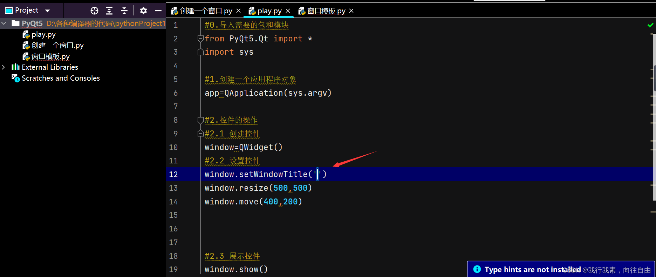Image resolution: width=656 pixels, height=277 pixels.
Task: Open play.py in the project tree
Action: coord(43,34)
